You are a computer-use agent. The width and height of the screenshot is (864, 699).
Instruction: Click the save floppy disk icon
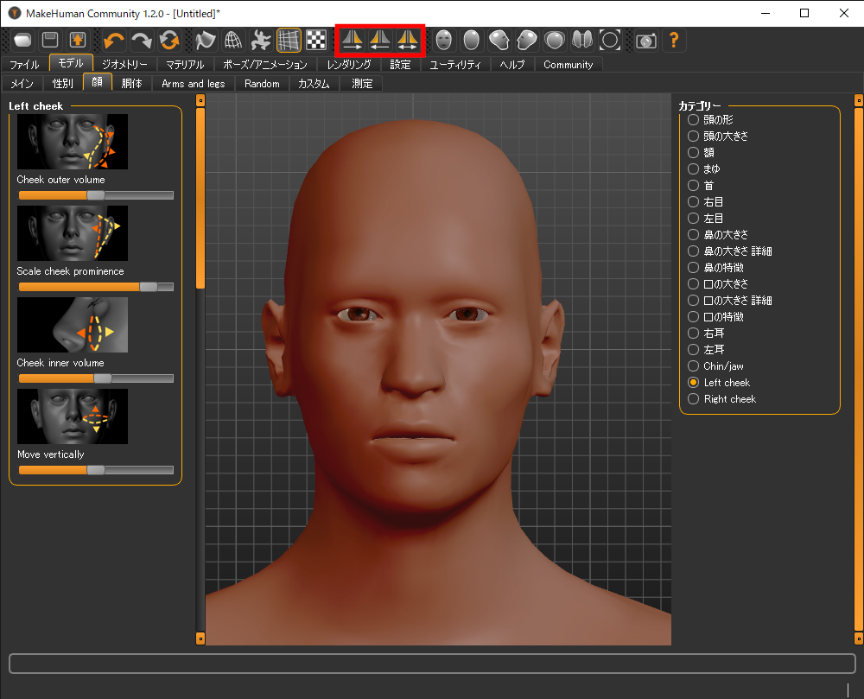pos(50,40)
